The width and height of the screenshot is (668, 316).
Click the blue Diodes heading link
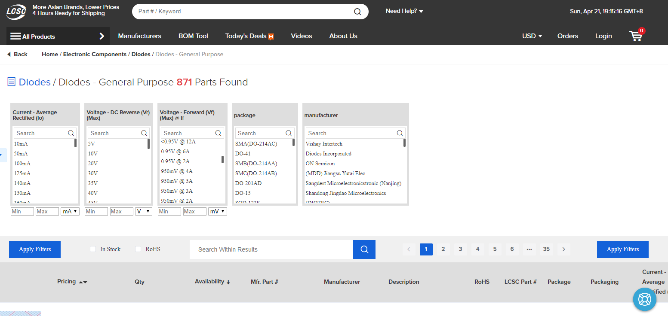pyautogui.click(x=35, y=82)
